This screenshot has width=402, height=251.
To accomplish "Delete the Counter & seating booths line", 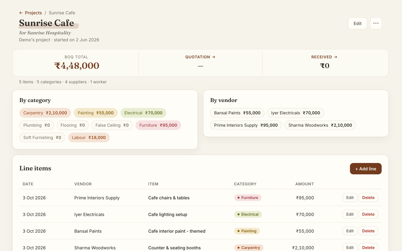I will [368, 247].
